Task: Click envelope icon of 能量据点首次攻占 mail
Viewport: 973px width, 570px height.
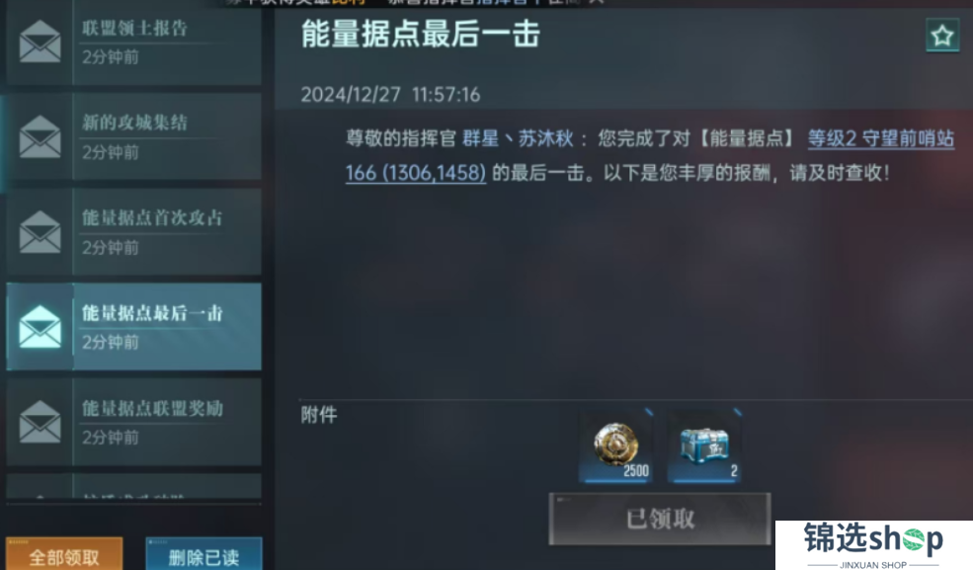Action: [40, 232]
